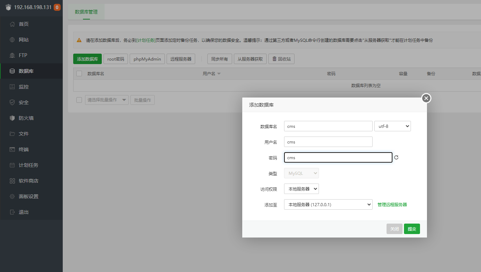Click the 密码 input field in the dialog
Viewport: 481px width, 272px height.
[x=338, y=157]
